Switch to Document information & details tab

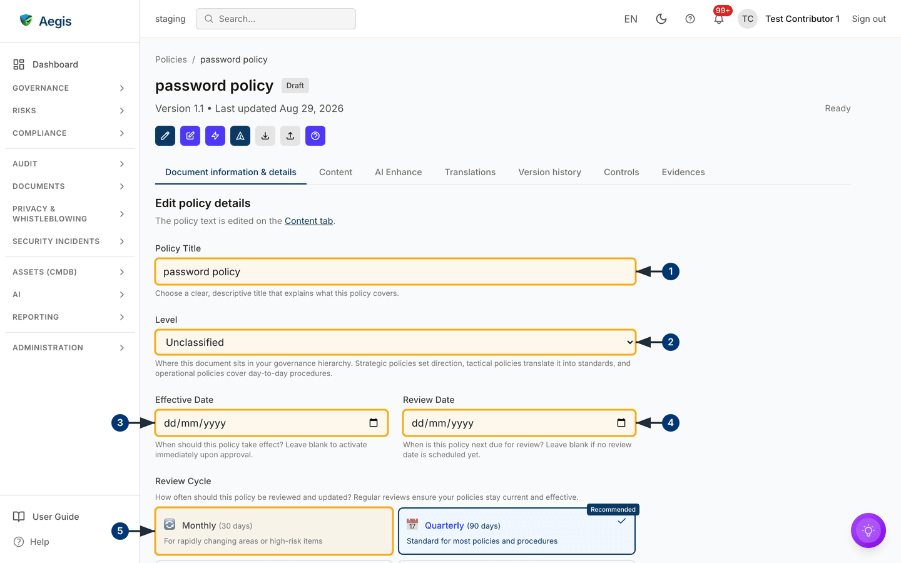click(x=231, y=172)
